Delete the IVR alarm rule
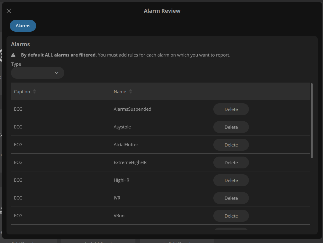Viewport: 323px width, 243px height. [231, 198]
